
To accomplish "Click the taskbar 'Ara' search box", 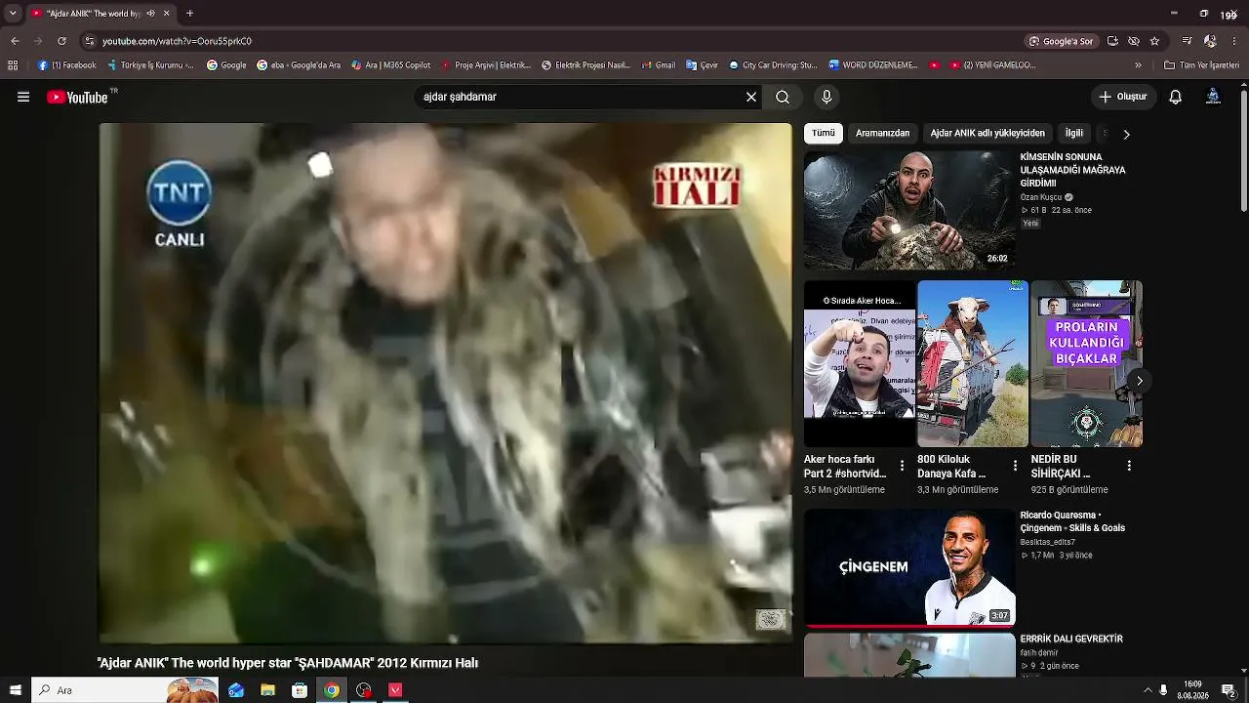I will (127, 690).
